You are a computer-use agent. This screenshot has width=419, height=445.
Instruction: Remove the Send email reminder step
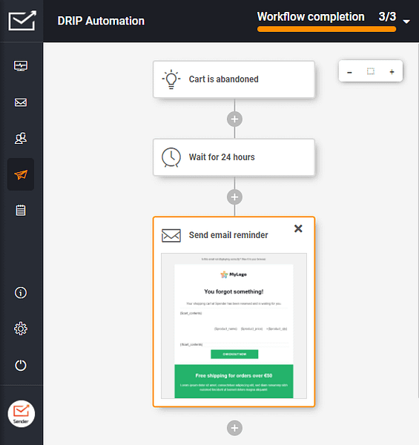point(298,228)
